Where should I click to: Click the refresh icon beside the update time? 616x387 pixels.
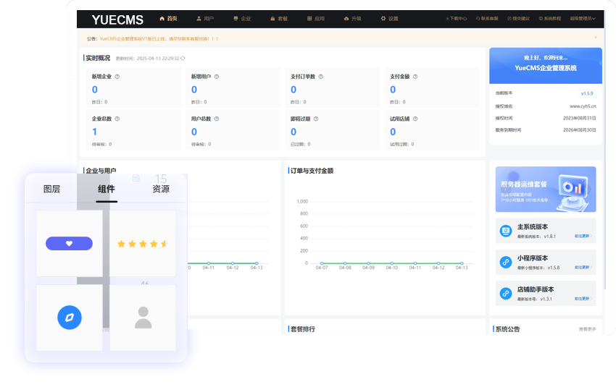coord(183,58)
